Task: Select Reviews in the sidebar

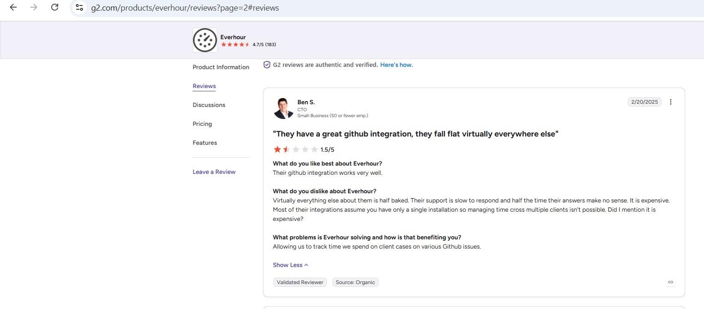Action: coord(204,86)
